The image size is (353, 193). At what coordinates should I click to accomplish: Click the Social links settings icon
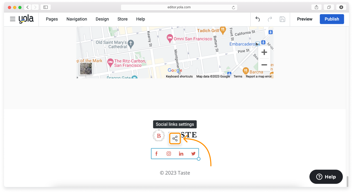coord(175,139)
